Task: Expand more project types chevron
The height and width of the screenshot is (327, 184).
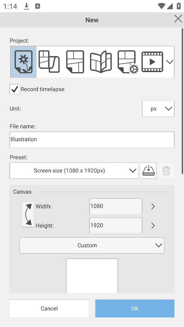Action: [x=170, y=62]
